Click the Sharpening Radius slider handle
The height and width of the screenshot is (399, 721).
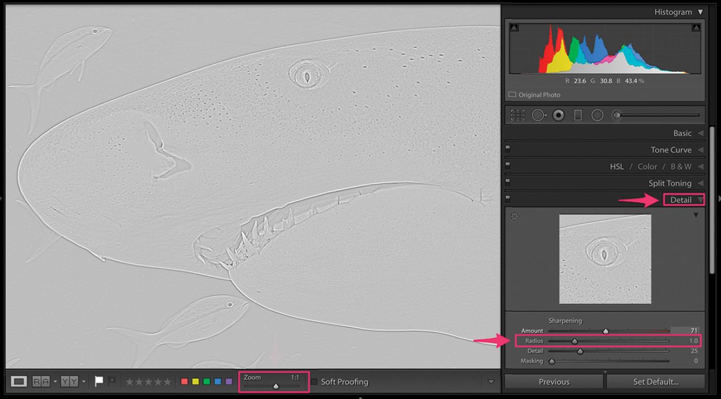pos(575,341)
